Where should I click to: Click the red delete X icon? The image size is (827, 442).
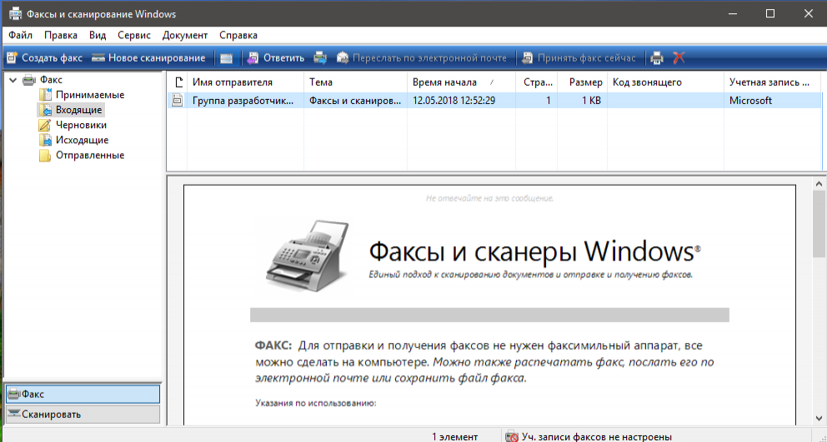click(x=679, y=58)
